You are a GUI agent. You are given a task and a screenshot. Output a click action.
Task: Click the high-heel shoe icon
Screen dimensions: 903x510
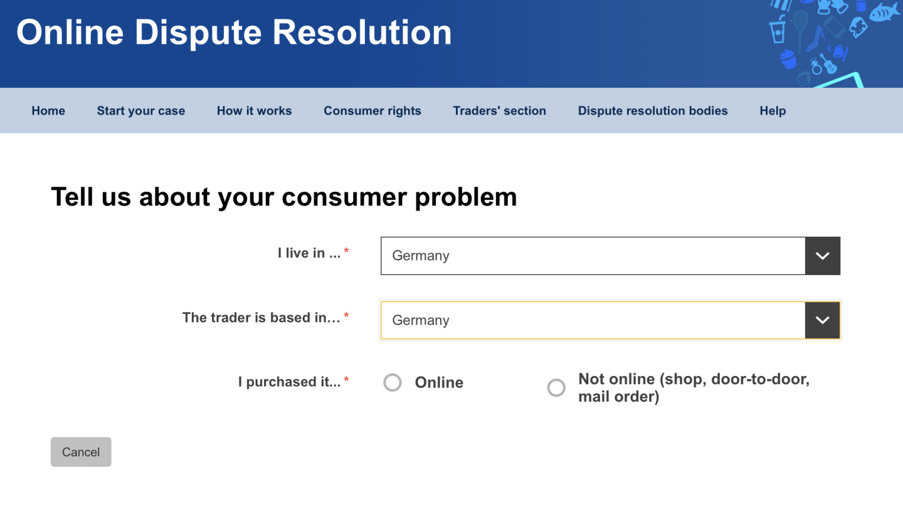pyautogui.click(x=815, y=39)
